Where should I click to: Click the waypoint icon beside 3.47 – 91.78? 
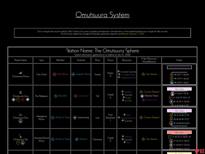tap(172, 94)
